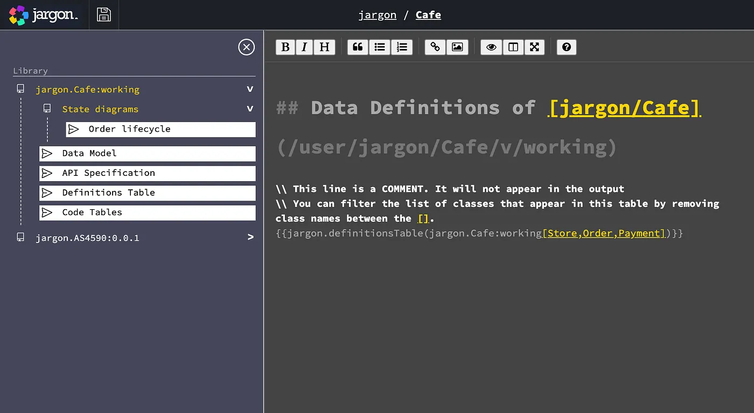Toggle document preview with the eye icon

pyautogui.click(x=491, y=47)
